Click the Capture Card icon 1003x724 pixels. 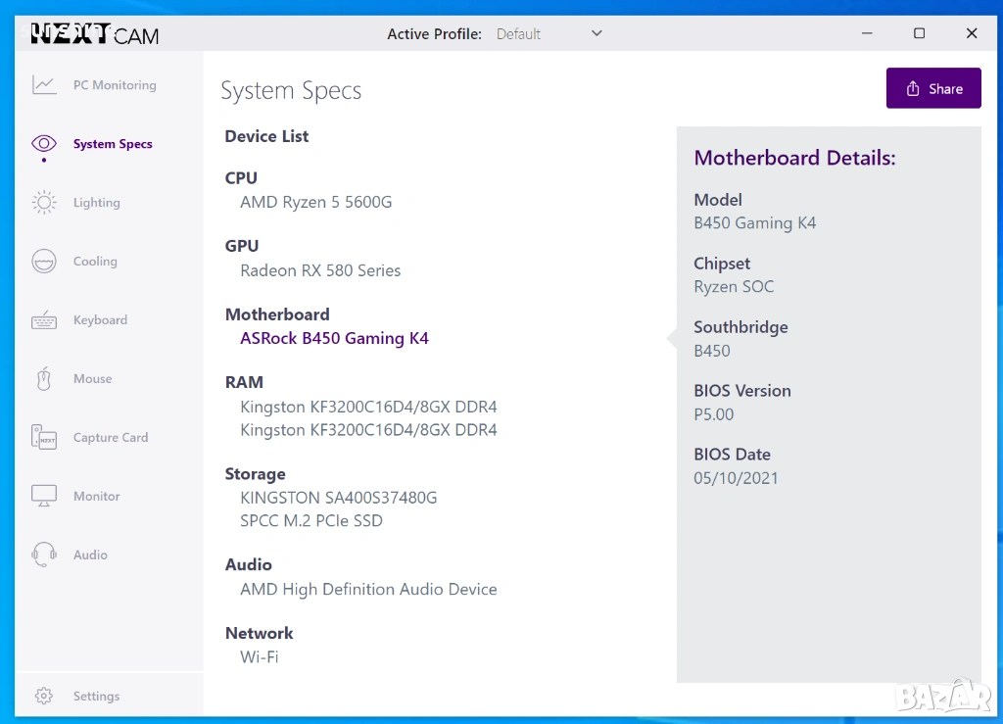click(44, 438)
